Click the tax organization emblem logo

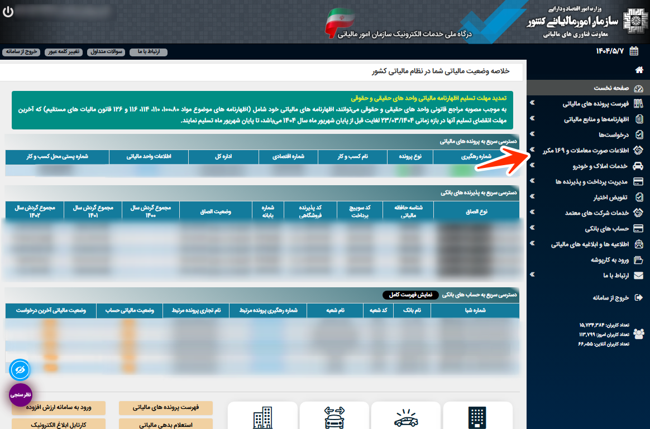pos(634,22)
